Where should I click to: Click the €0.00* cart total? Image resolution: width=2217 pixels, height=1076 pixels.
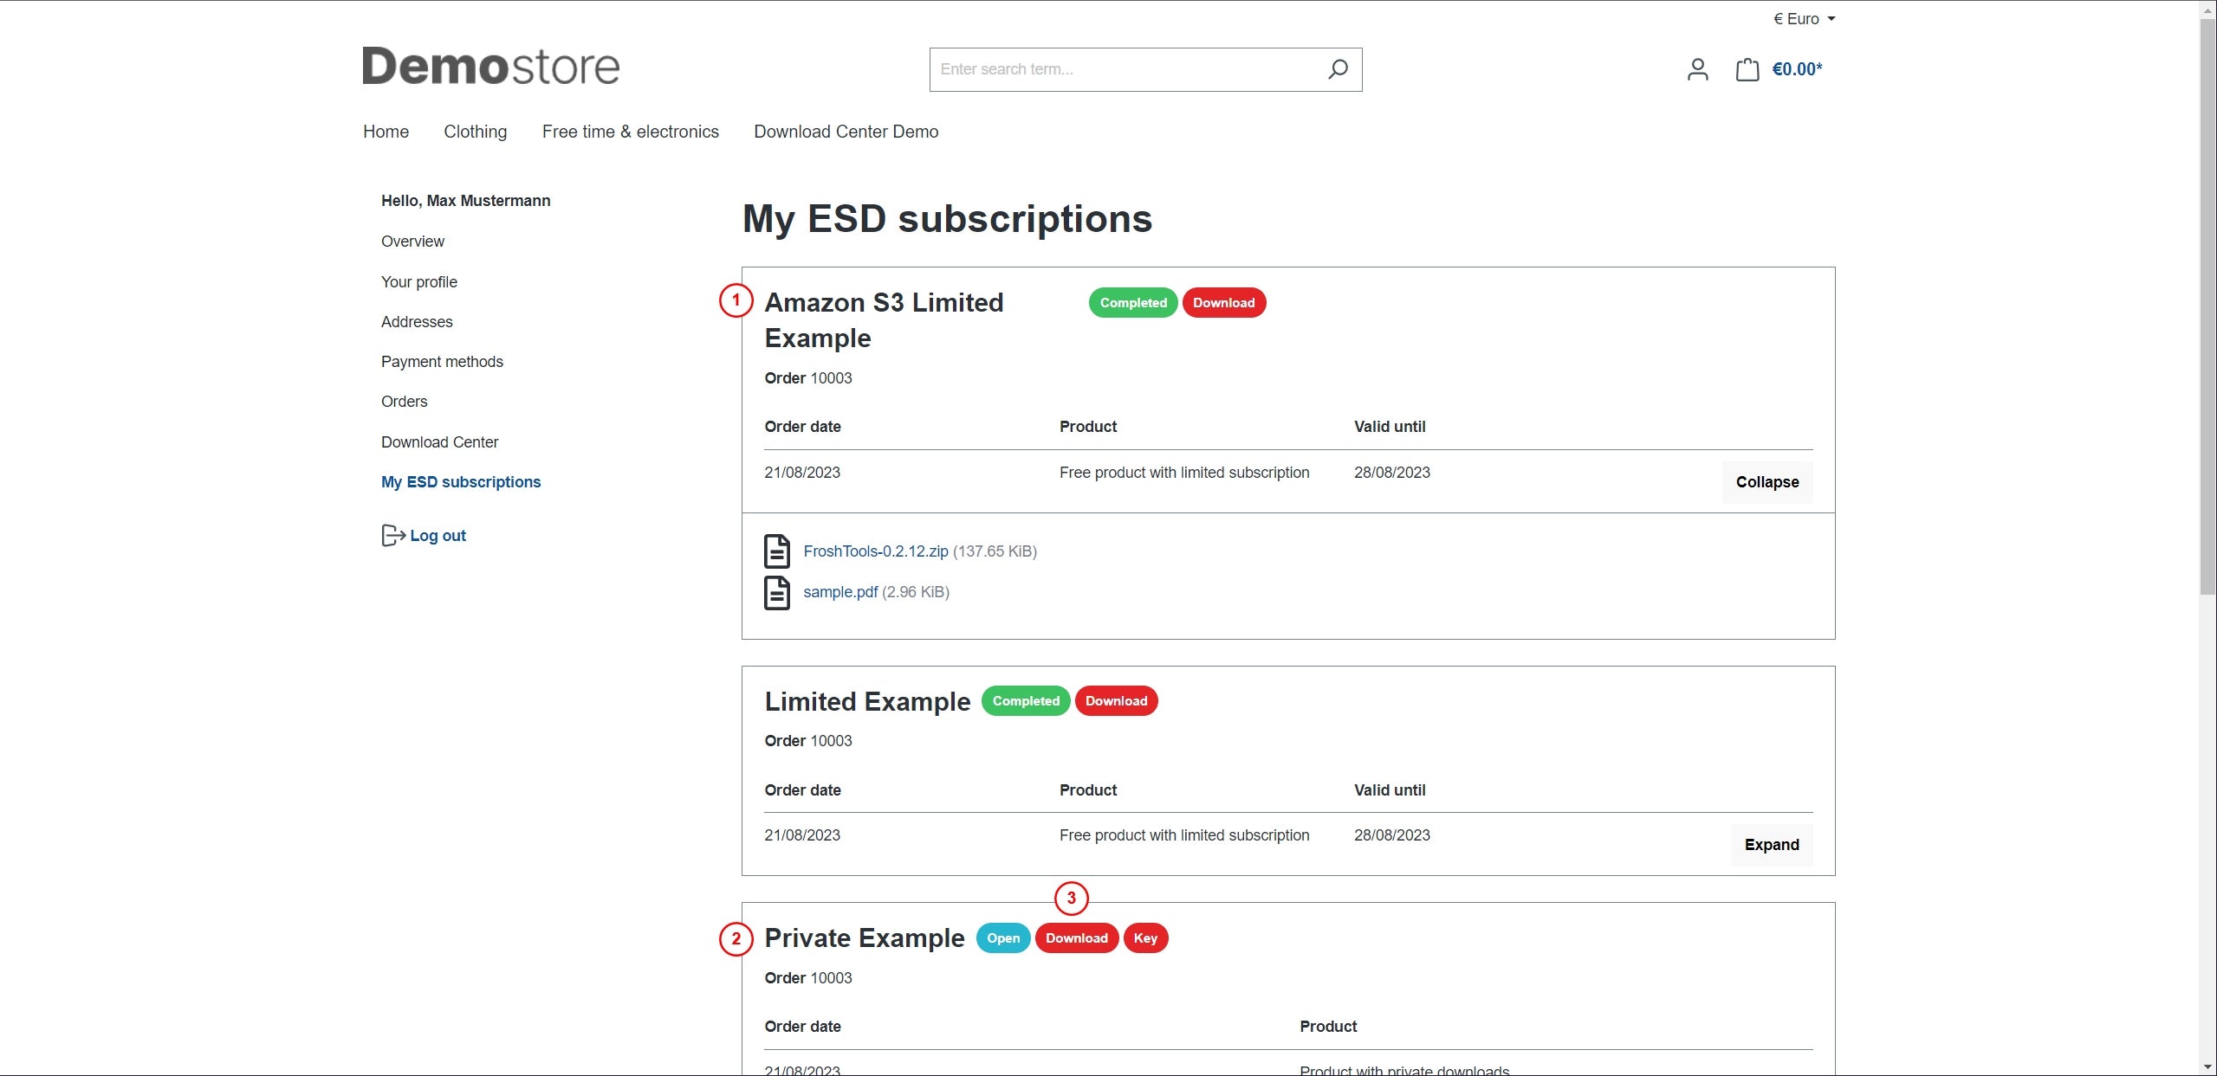(1797, 69)
